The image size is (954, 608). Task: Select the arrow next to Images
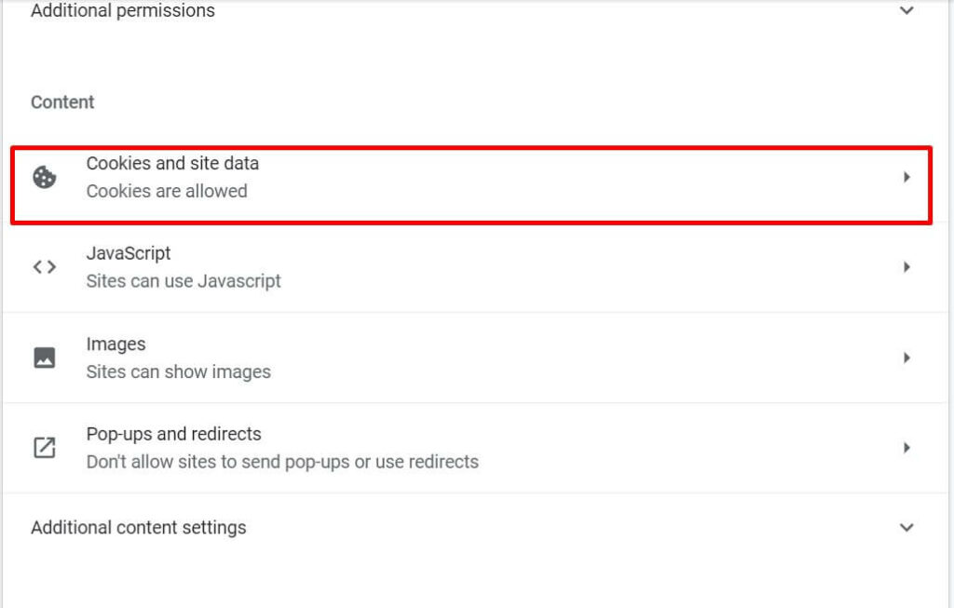coord(906,358)
